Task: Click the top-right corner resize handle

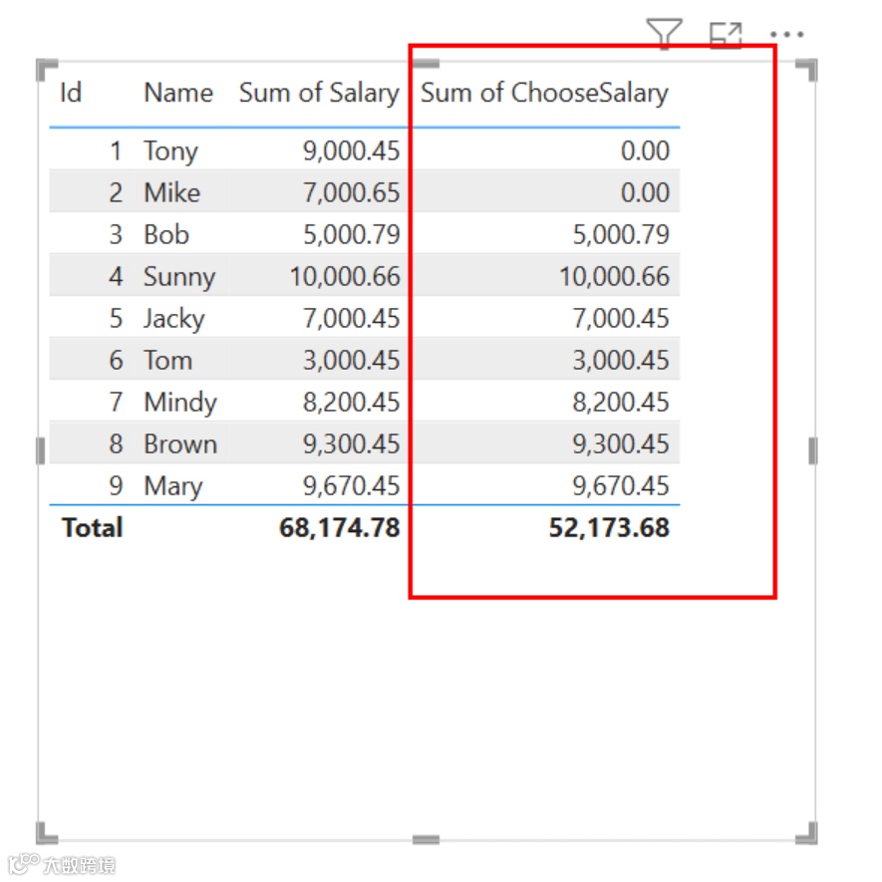Action: [x=806, y=70]
